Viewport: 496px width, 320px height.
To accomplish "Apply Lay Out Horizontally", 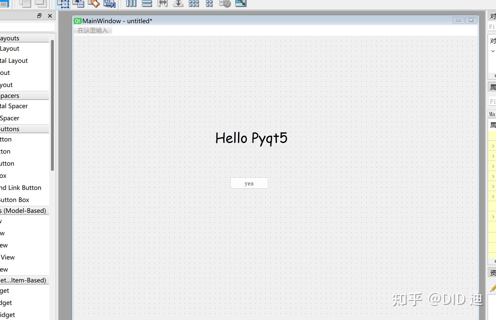I will coord(131,4).
